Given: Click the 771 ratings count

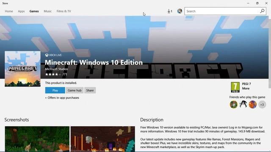Looking at the screenshot, I should coord(65,74).
